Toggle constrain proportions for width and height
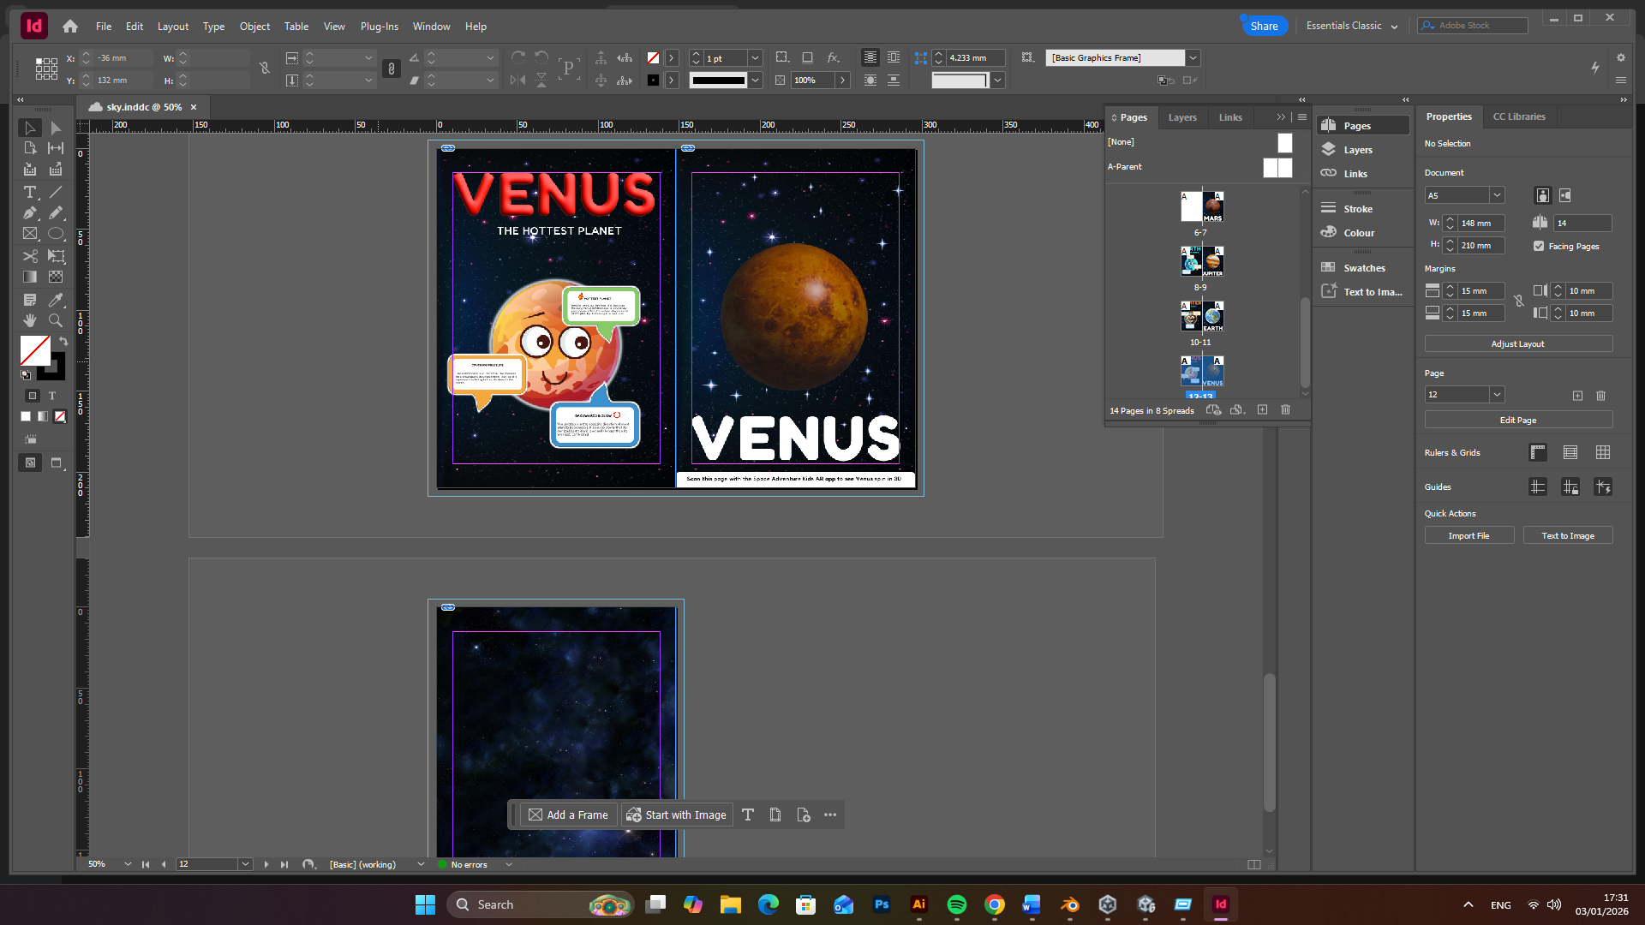Screen dimensions: 1645x925 (x=265, y=69)
